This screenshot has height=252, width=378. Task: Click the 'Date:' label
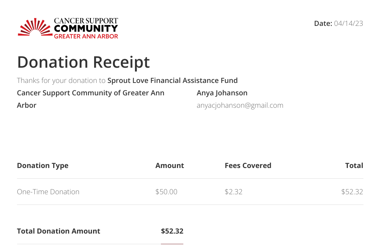[323, 23]
